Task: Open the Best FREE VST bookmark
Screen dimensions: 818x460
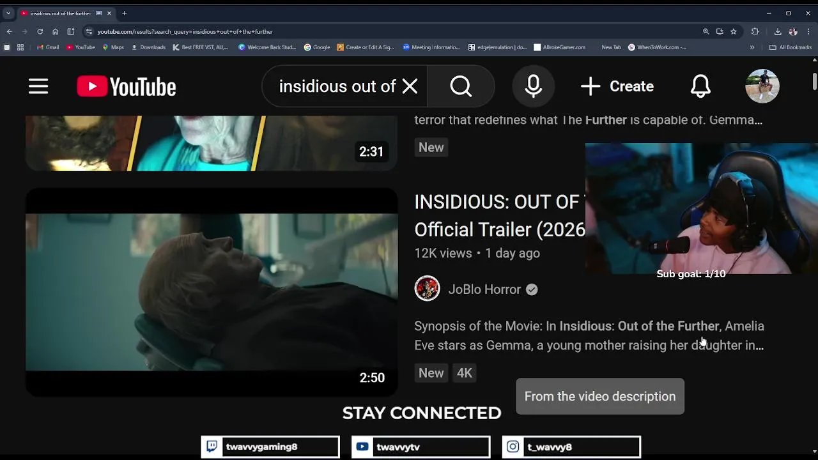Action: pos(201,47)
